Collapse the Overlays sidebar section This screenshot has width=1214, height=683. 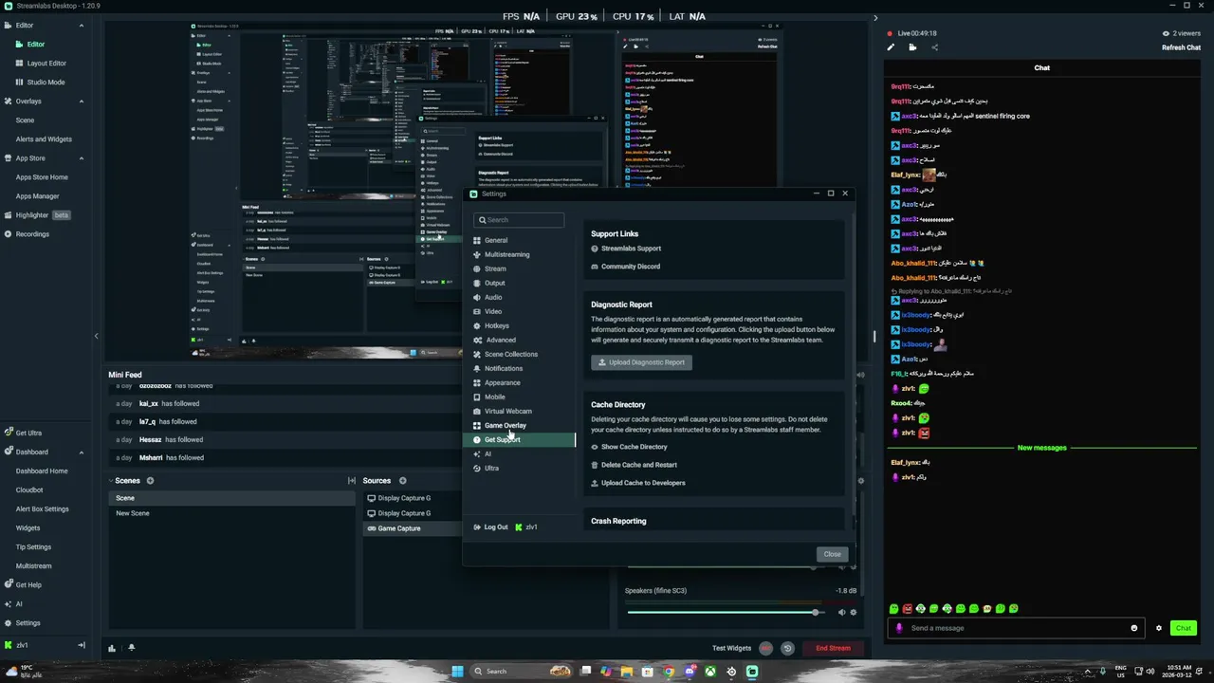pos(81,102)
